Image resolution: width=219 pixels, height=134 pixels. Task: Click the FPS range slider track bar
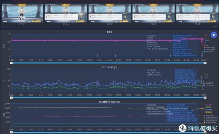tap(108, 63)
